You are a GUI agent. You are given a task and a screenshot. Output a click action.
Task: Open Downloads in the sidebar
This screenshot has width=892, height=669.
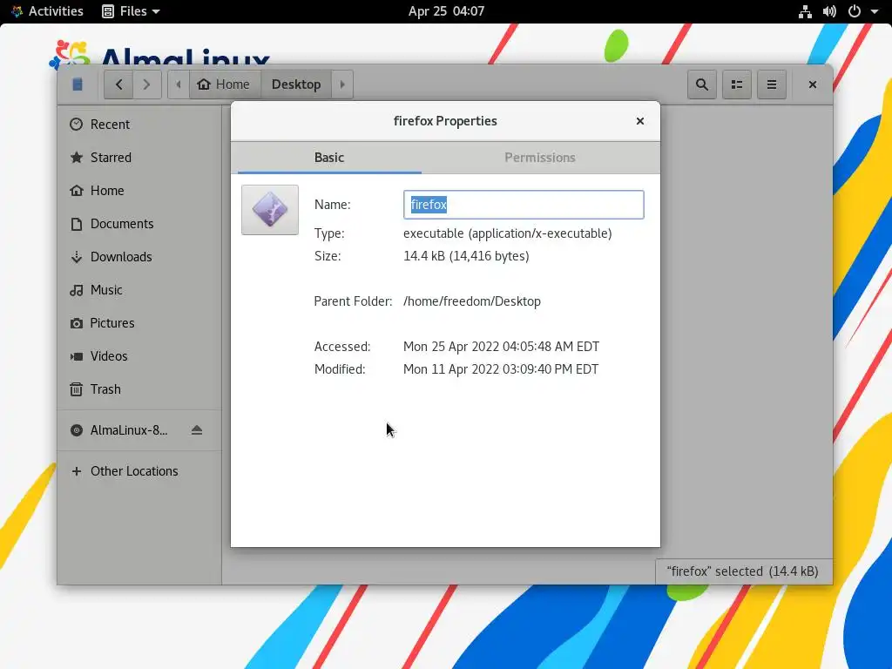pos(139,257)
